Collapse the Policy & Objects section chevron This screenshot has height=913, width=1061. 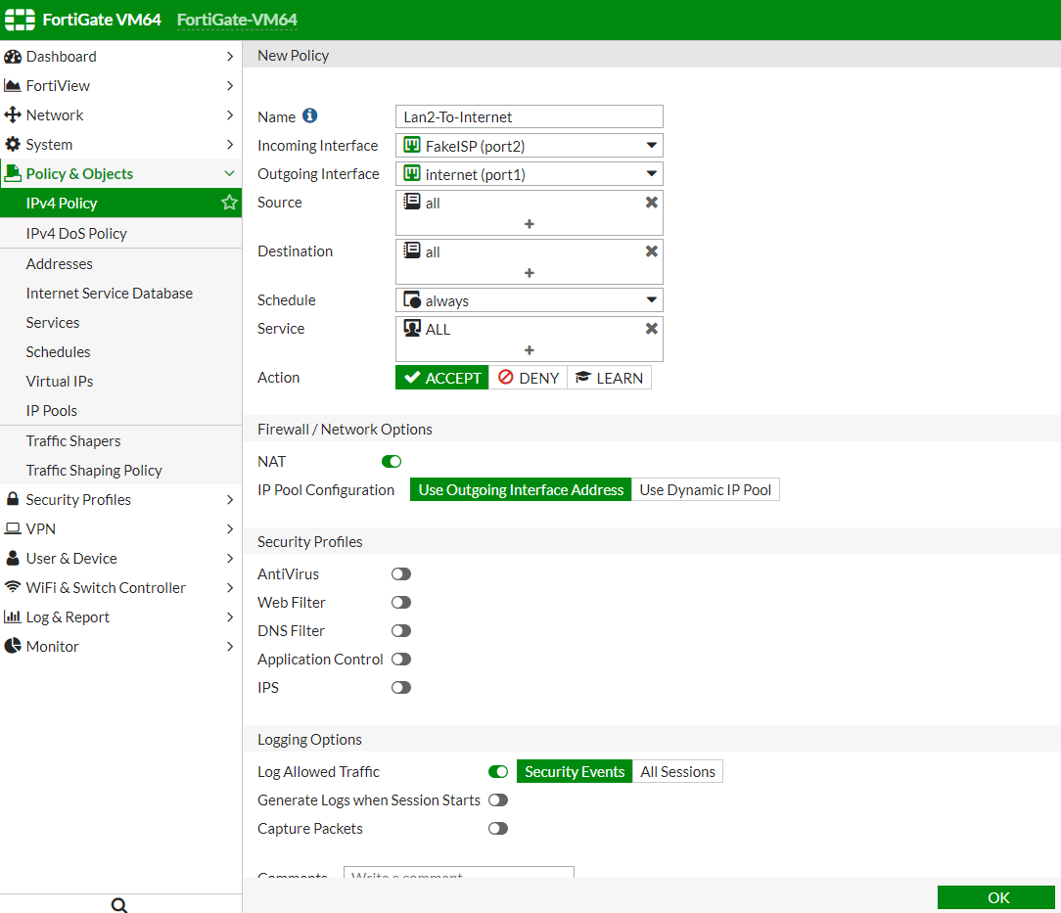pyautogui.click(x=229, y=174)
